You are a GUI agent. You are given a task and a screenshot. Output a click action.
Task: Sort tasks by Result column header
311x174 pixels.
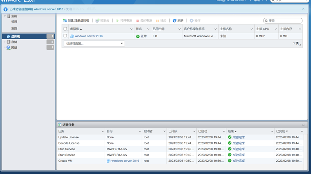[x=231, y=131]
